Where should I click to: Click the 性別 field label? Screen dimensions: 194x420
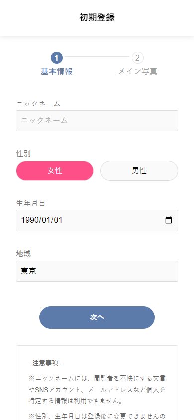23,153
